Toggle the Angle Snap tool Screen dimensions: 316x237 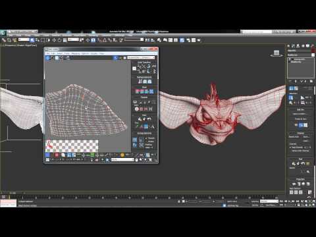pos(105,40)
